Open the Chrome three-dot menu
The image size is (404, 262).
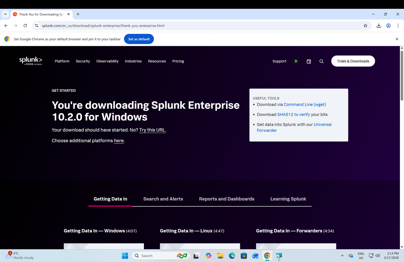pos(398,26)
